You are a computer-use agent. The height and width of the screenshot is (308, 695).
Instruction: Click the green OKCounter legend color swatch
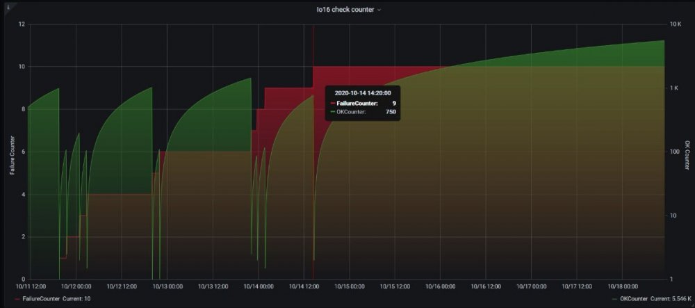(614, 298)
